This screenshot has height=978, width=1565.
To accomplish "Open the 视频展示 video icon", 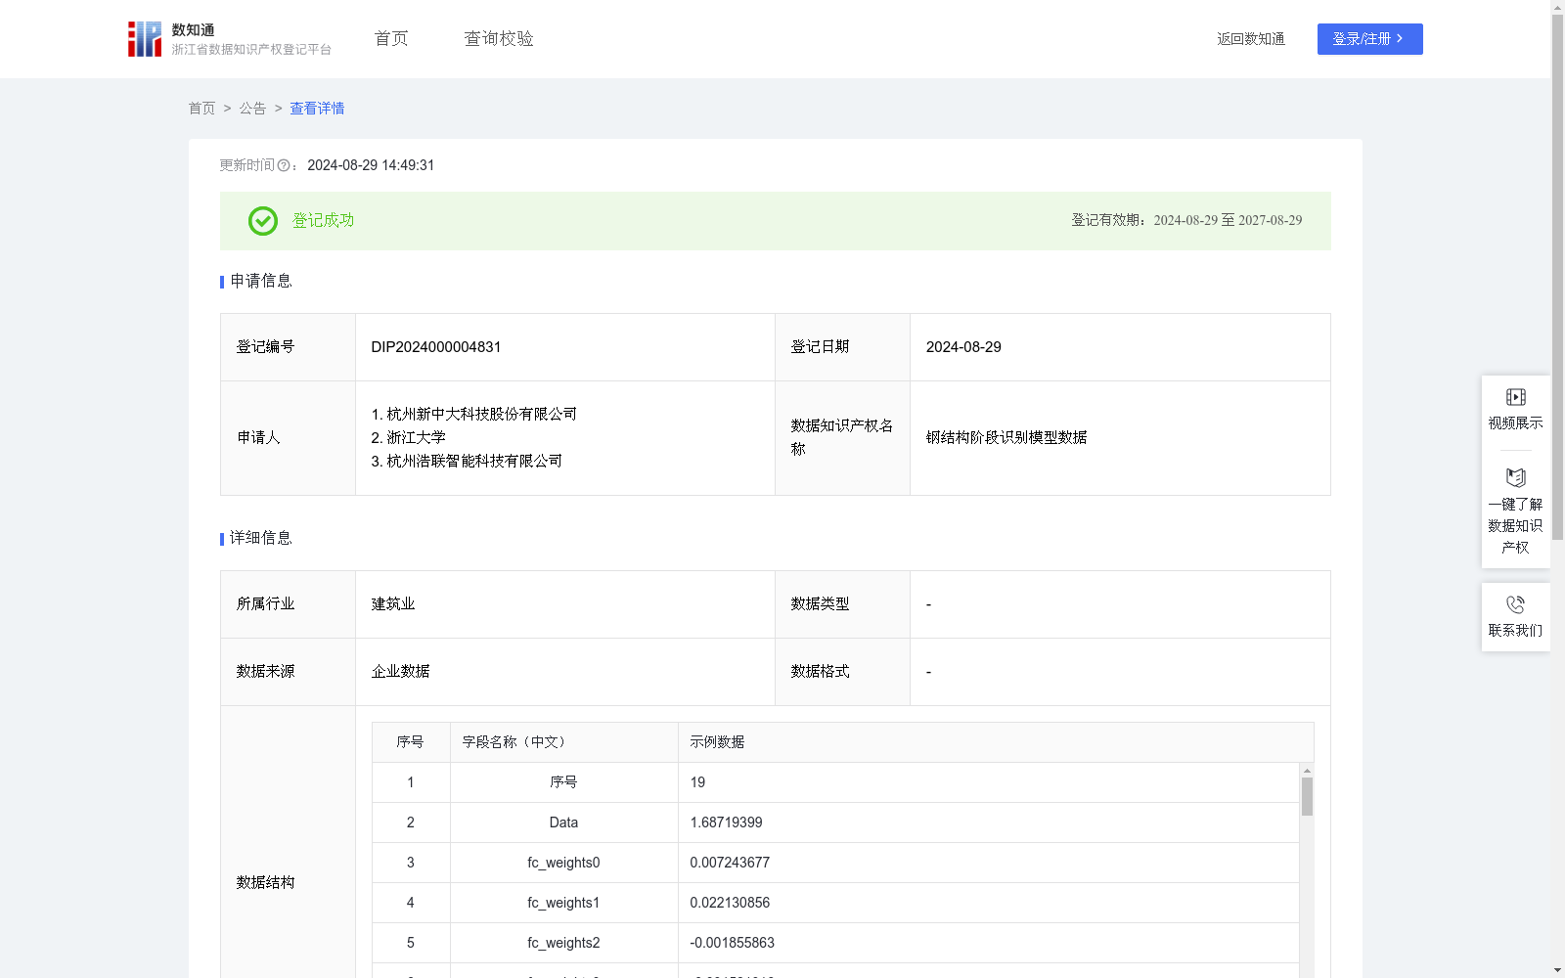I will coord(1515,397).
